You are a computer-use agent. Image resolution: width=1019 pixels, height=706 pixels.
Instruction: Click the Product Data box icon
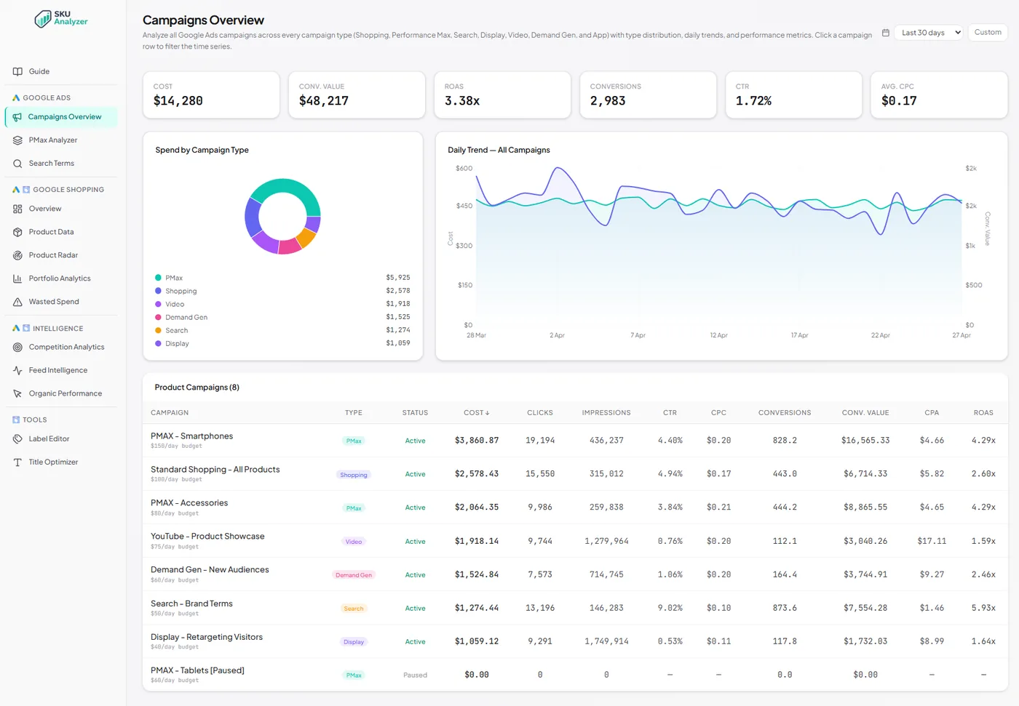click(x=17, y=232)
